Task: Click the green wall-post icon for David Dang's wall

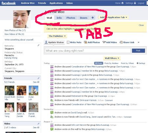Action: tap(52, 113)
